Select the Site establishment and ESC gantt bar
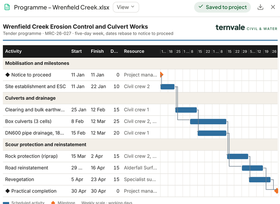The image size is (280, 204). point(168,87)
